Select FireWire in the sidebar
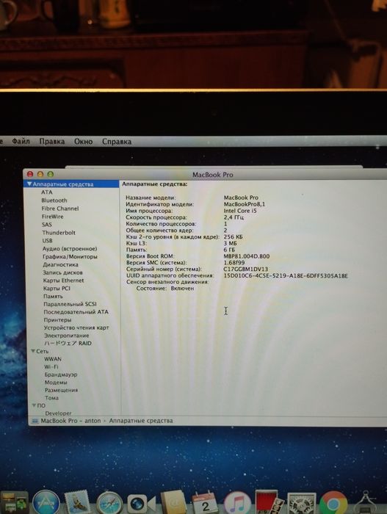Screen dimensions: 387x514 coord(52,217)
